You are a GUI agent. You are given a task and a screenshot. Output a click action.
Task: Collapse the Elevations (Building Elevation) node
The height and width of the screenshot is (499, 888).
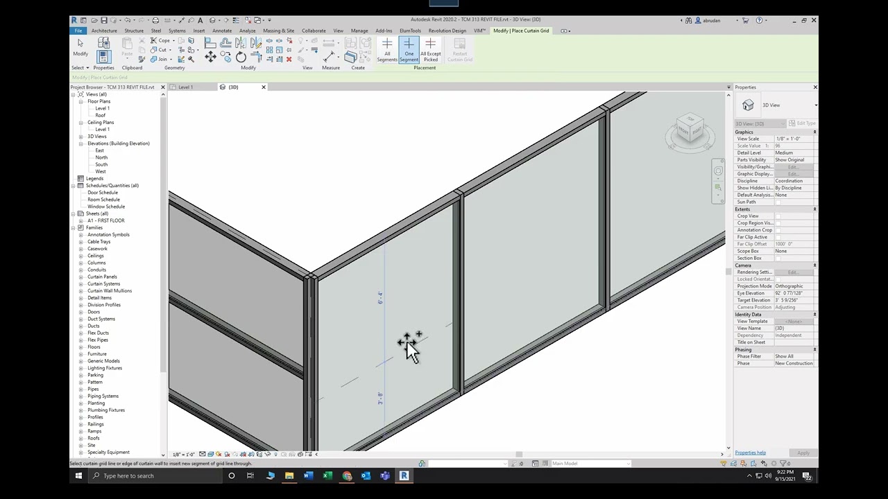pyautogui.click(x=80, y=143)
